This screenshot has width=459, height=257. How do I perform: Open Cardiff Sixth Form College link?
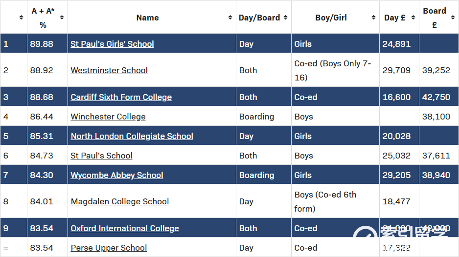121,97
